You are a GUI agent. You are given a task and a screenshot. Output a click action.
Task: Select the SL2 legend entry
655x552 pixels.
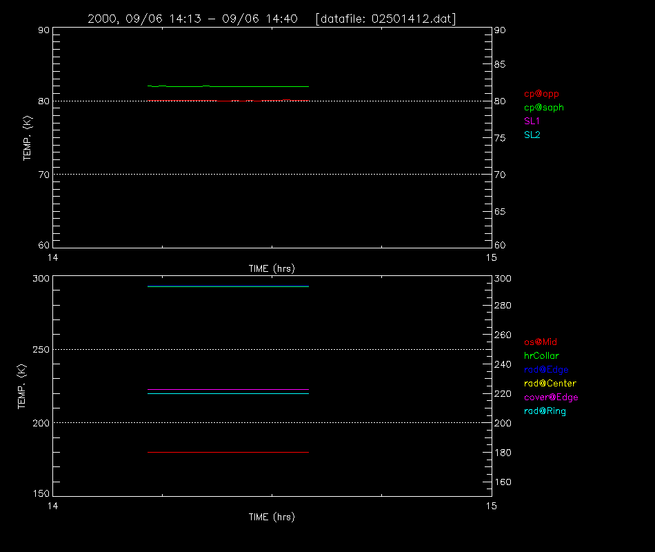click(532, 135)
